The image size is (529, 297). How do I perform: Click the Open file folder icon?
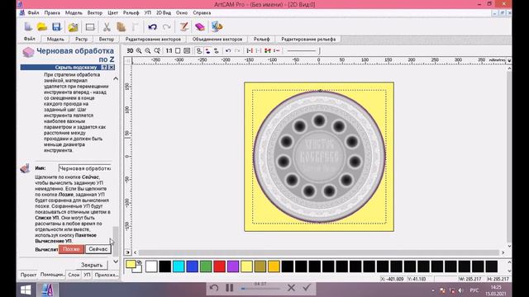[42, 27]
